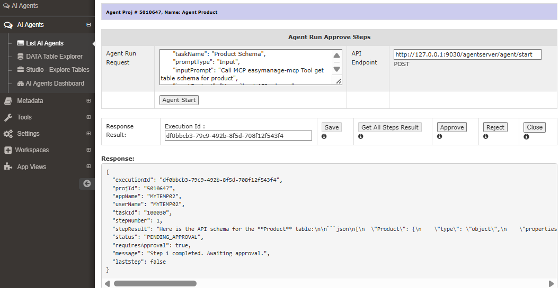Click the Studio Explore Tables icon

pos(21,70)
